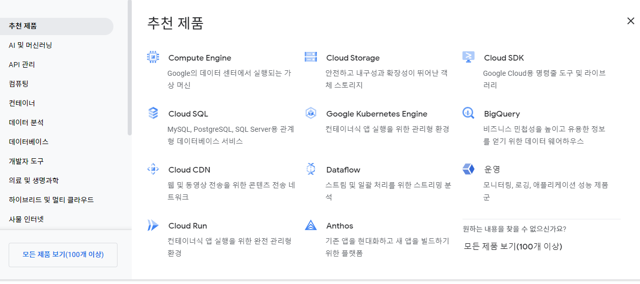Click the Cloud CDN arrows icon

[x=153, y=169]
